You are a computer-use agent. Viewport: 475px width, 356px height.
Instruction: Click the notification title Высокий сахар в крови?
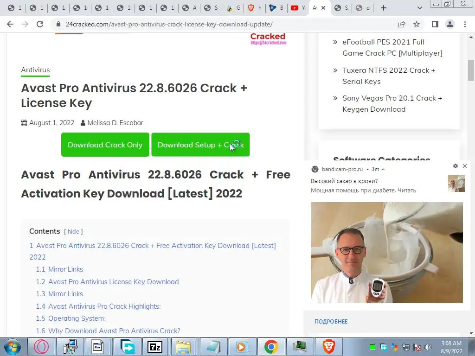pos(344,181)
